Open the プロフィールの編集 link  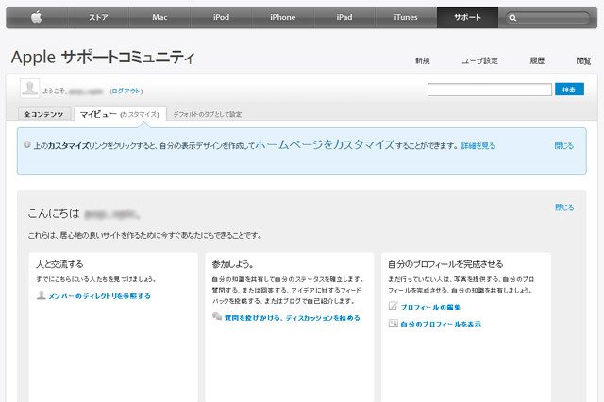pyautogui.click(x=430, y=307)
